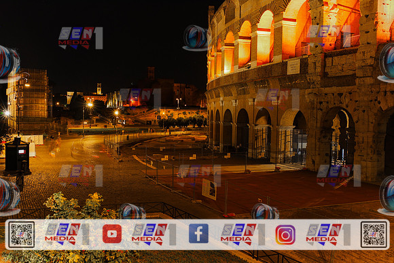Click the stone plaque on the Colosseum wall

coord(293,67)
